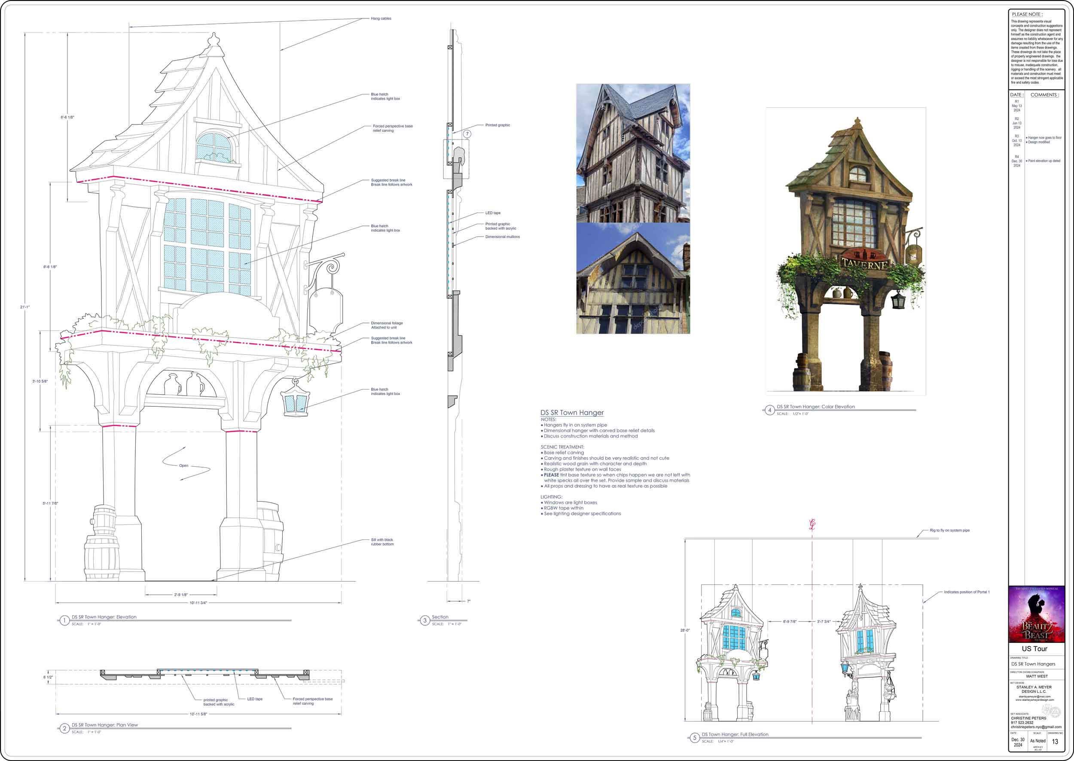Click the Open label between the posts
1074x761 pixels.
point(184,465)
